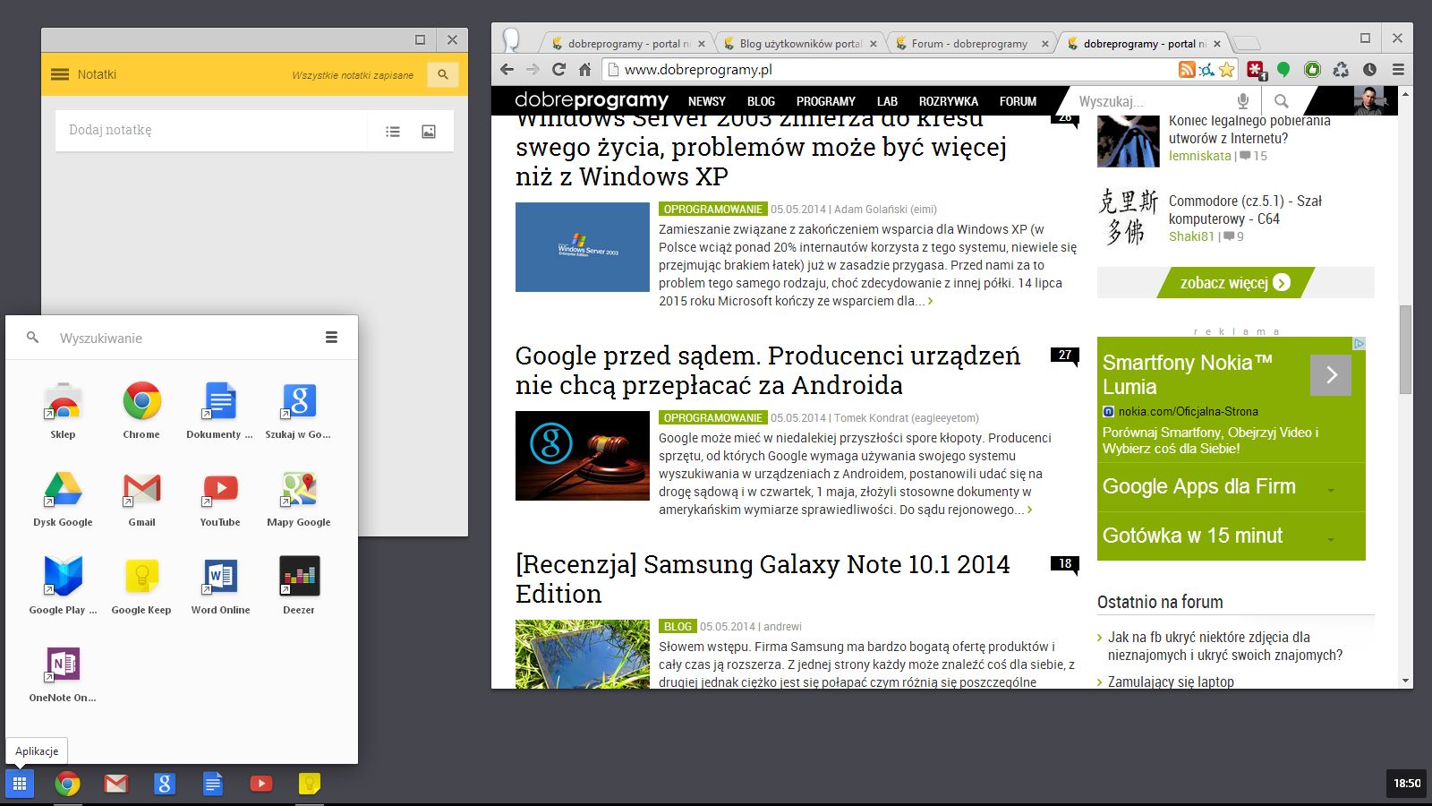Start voice search with the microphone icon
The height and width of the screenshot is (806, 1432).
1243,100
